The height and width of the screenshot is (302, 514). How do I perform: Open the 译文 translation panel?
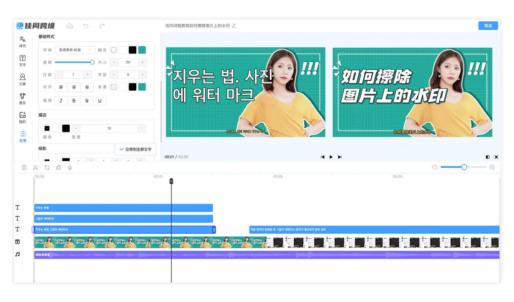click(x=22, y=42)
